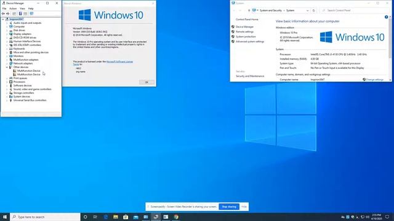394x221 pixels.
Task: Select Sound, video and game controllers label
Action: pos(32,89)
